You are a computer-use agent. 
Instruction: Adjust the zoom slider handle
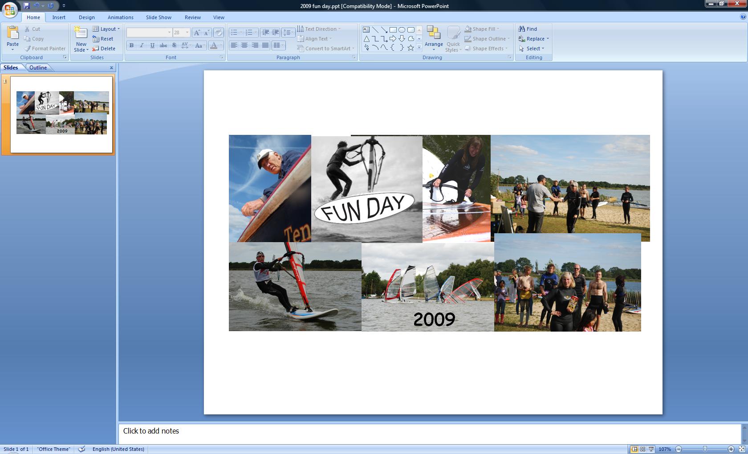click(705, 449)
